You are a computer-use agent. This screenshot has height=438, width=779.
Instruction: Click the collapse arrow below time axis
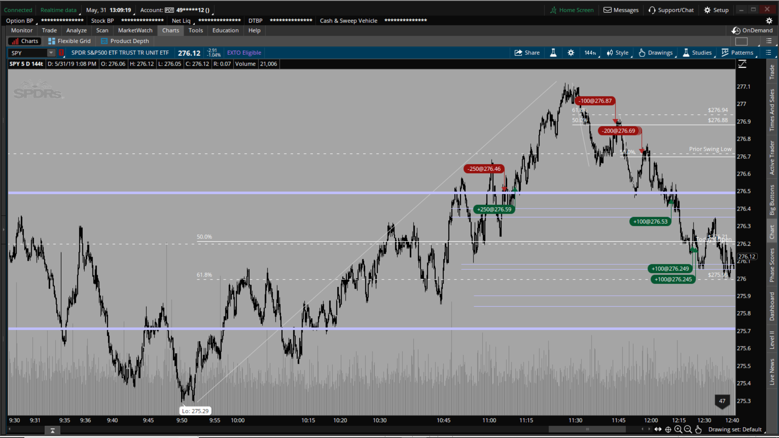click(52, 431)
